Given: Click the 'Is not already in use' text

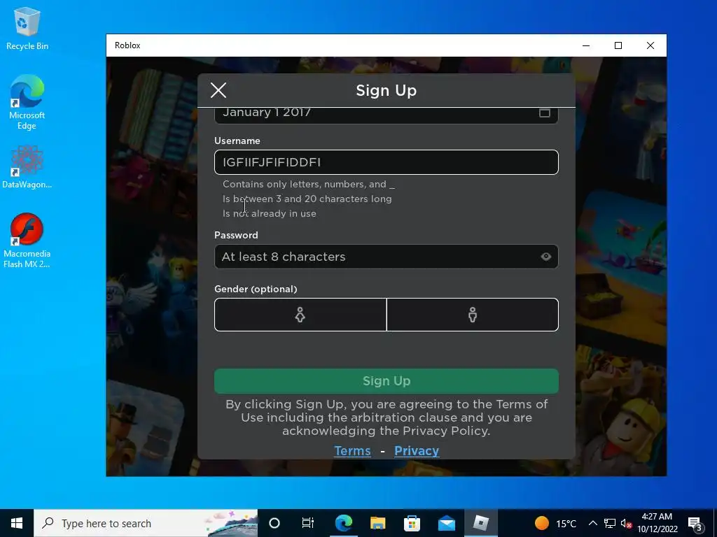Looking at the screenshot, I should point(270,213).
